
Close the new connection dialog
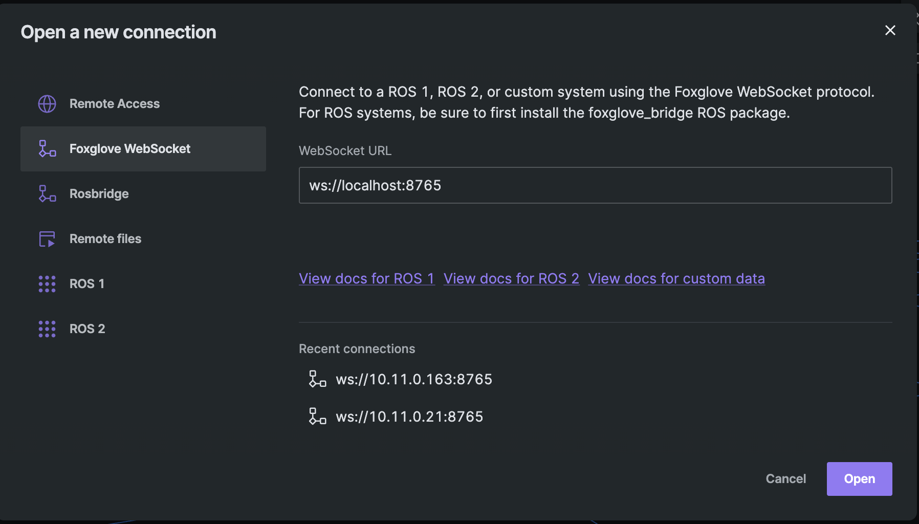click(890, 30)
